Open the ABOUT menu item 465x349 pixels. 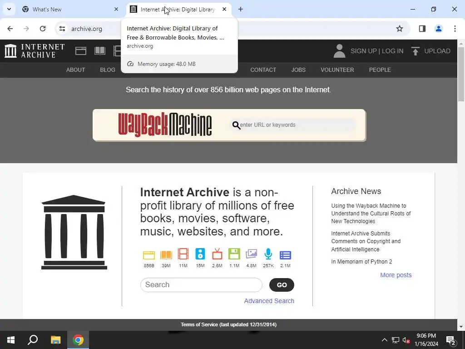pos(76,70)
